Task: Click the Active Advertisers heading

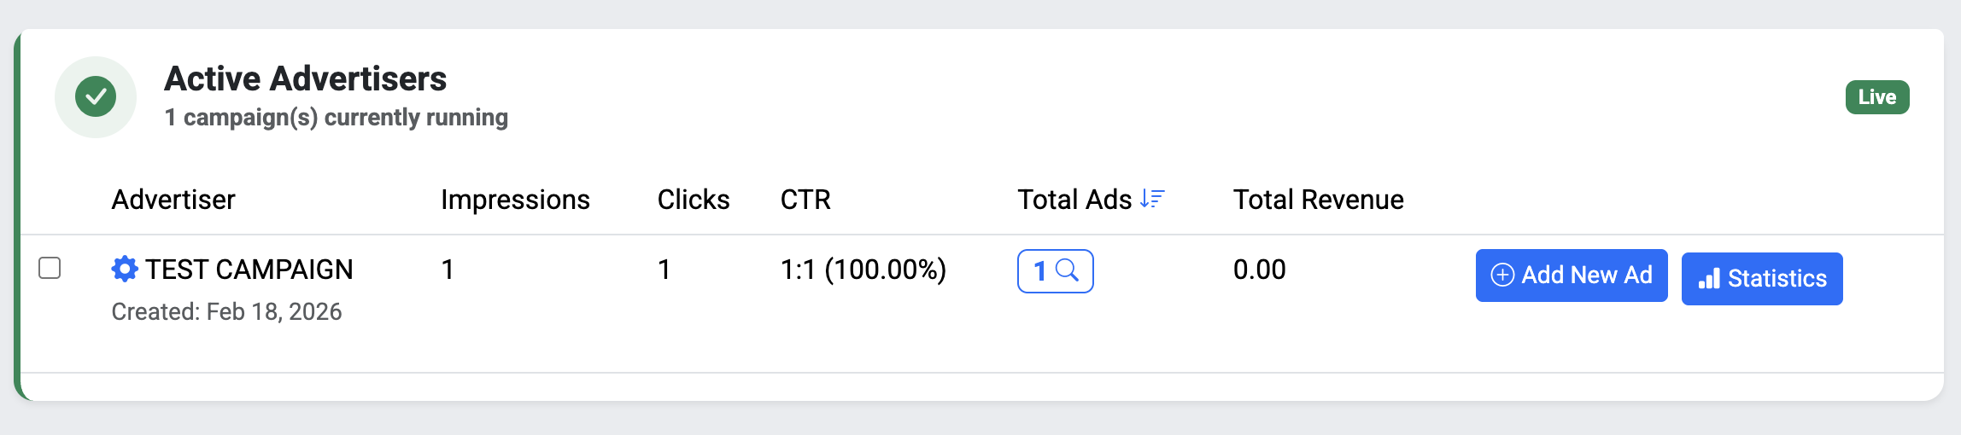Action: click(x=305, y=78)
